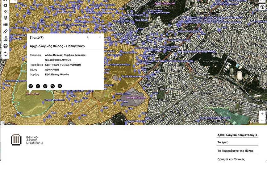Click the Ζωγράφος map label
The image size is (267, 178).
click(240, 28)
